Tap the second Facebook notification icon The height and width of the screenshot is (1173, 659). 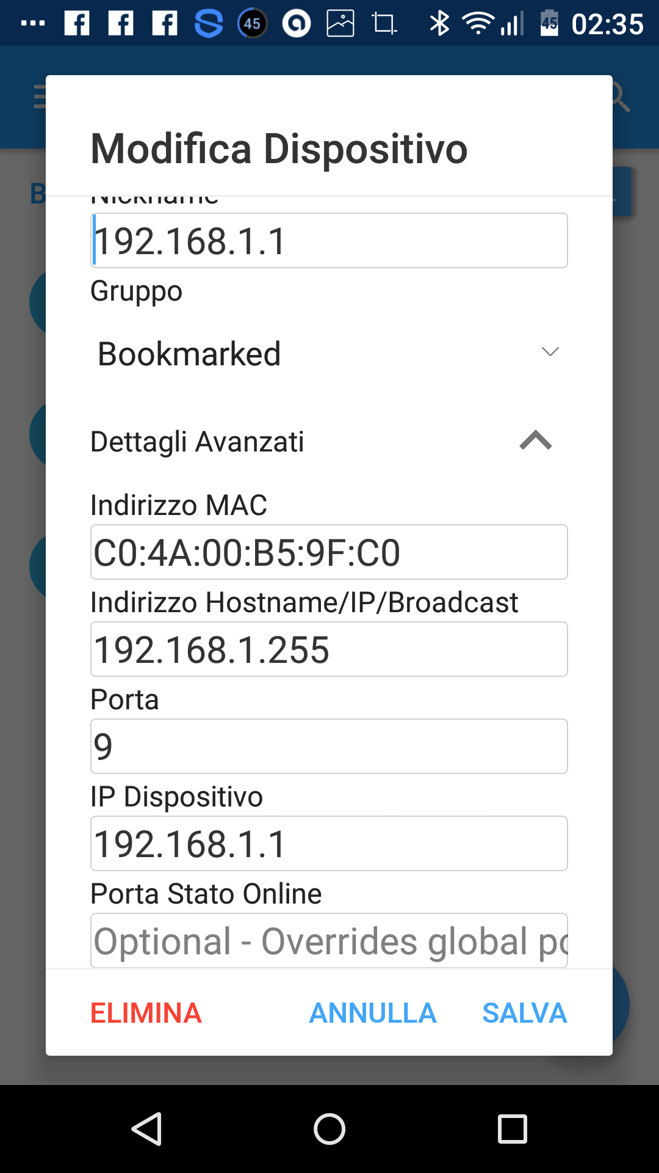pyautogui.click(x=121, y=24)
